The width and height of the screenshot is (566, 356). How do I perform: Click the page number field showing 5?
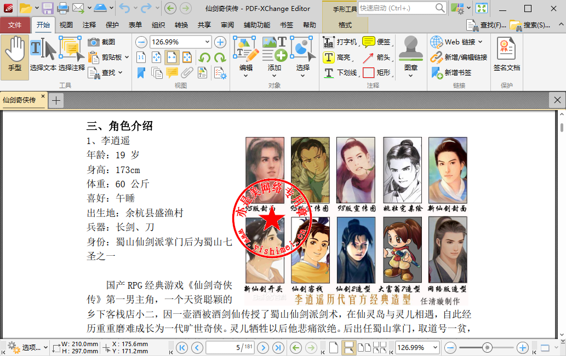pos(230,348)
